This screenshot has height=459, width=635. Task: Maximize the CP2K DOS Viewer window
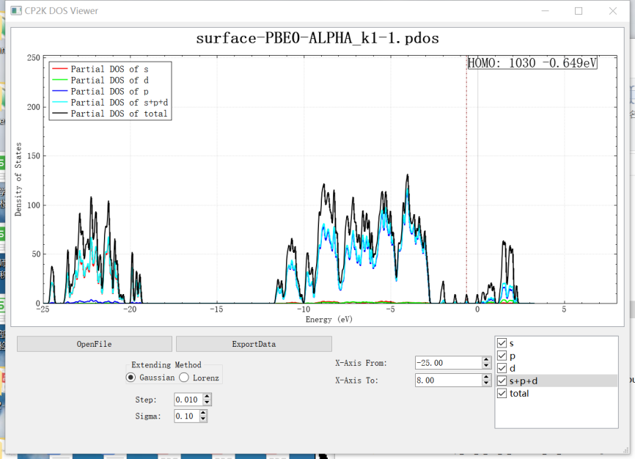(579, 11)
